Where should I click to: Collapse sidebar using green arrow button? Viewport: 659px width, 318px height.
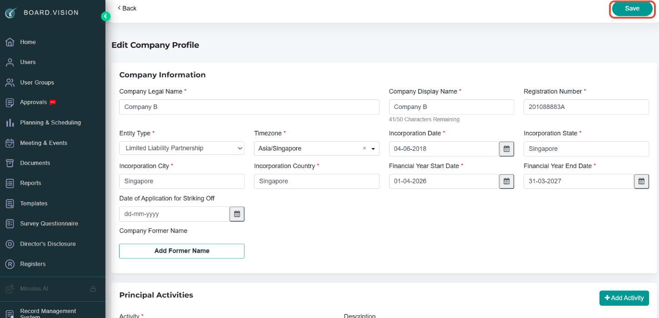(105, 16)
